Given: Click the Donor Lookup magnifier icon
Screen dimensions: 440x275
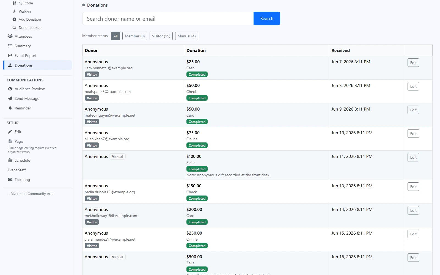Looking at the screenshot, I should pos(14,28).
